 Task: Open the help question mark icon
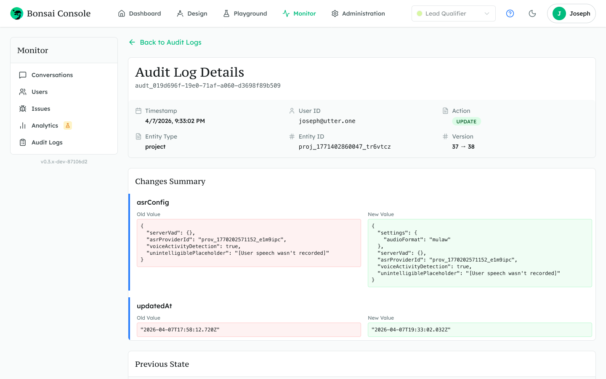click(510, 13)
